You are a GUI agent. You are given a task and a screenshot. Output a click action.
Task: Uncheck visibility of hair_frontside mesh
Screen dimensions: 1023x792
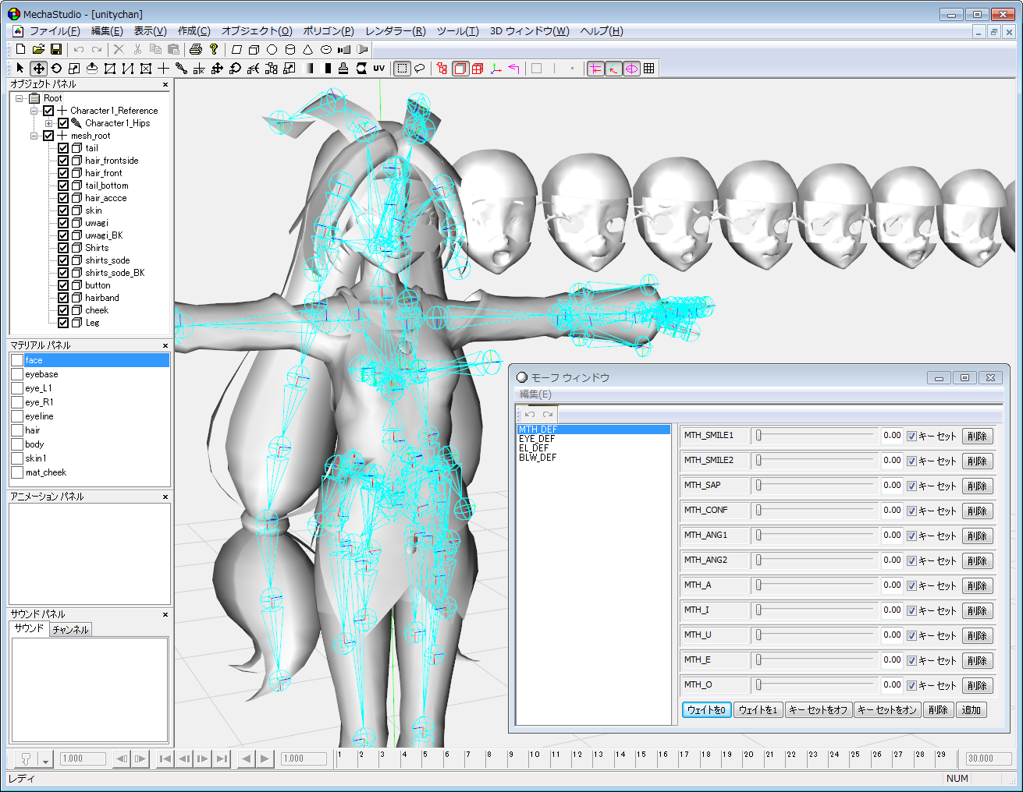click(x=63, y=161)
